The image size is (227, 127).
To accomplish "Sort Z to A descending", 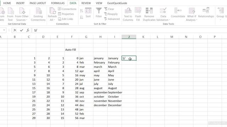I will tap(82, 17).
